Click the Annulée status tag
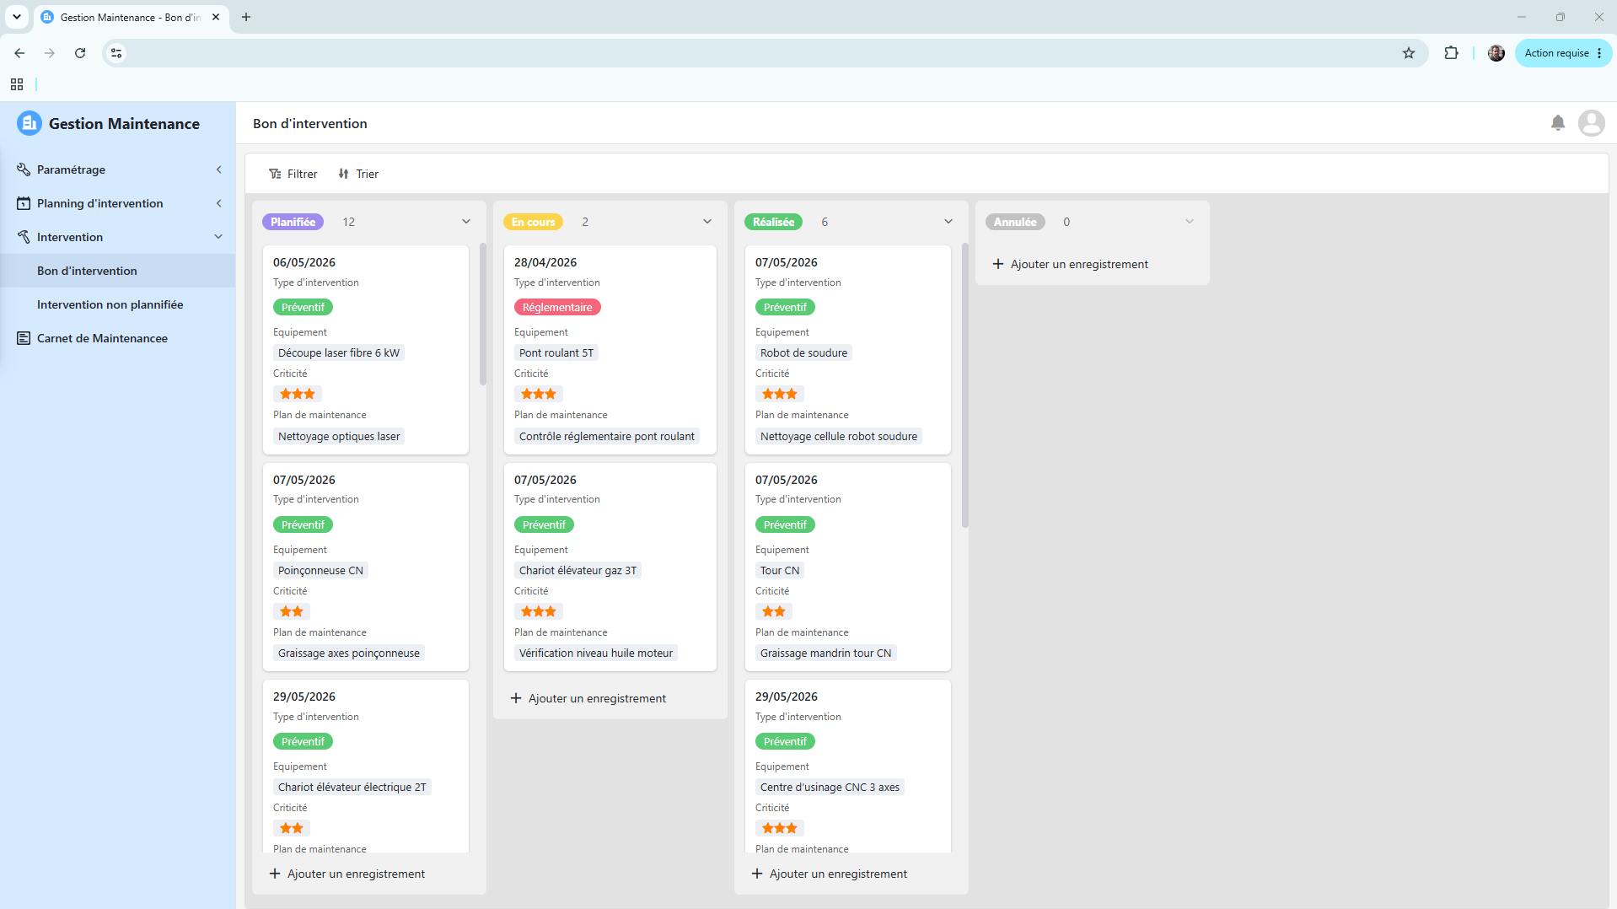Screen dimensions: 1617x909 (1015, 222)
